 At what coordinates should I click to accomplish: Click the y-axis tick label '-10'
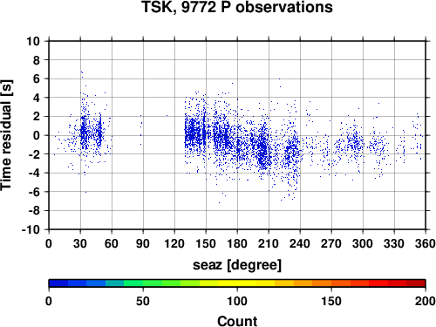point(31,229)
